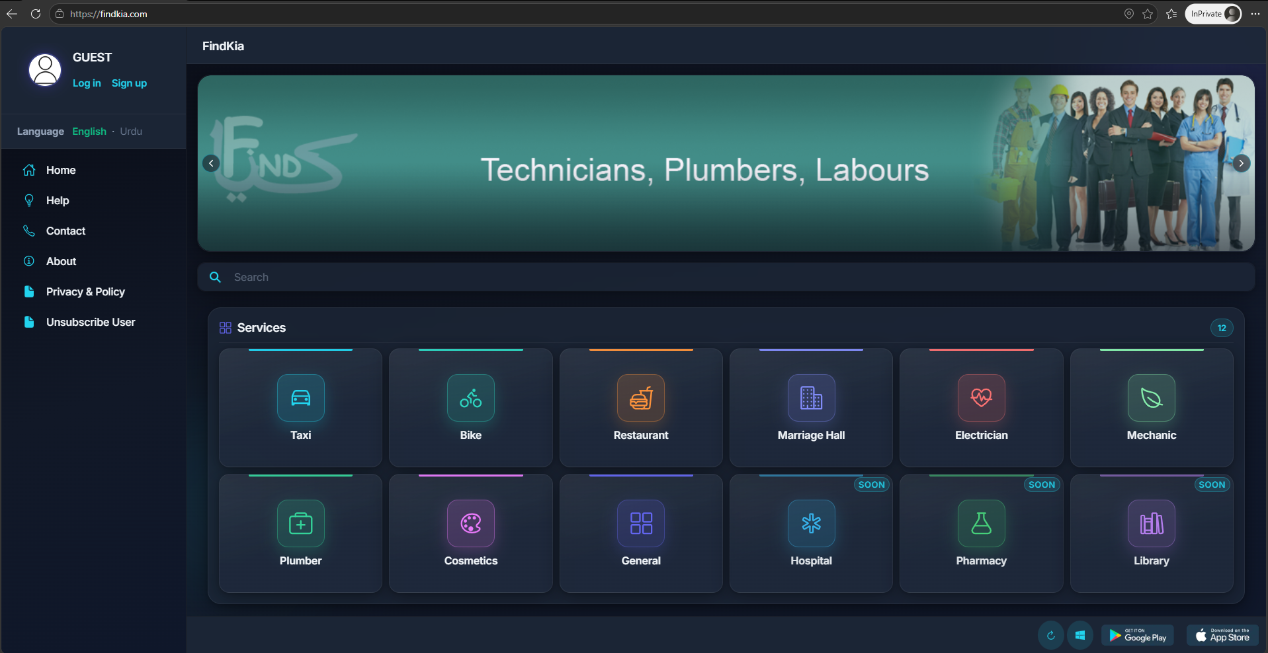Click the browser address bar URL
The height and width of the screenshot is (653, 1268).
pos(108,14)
